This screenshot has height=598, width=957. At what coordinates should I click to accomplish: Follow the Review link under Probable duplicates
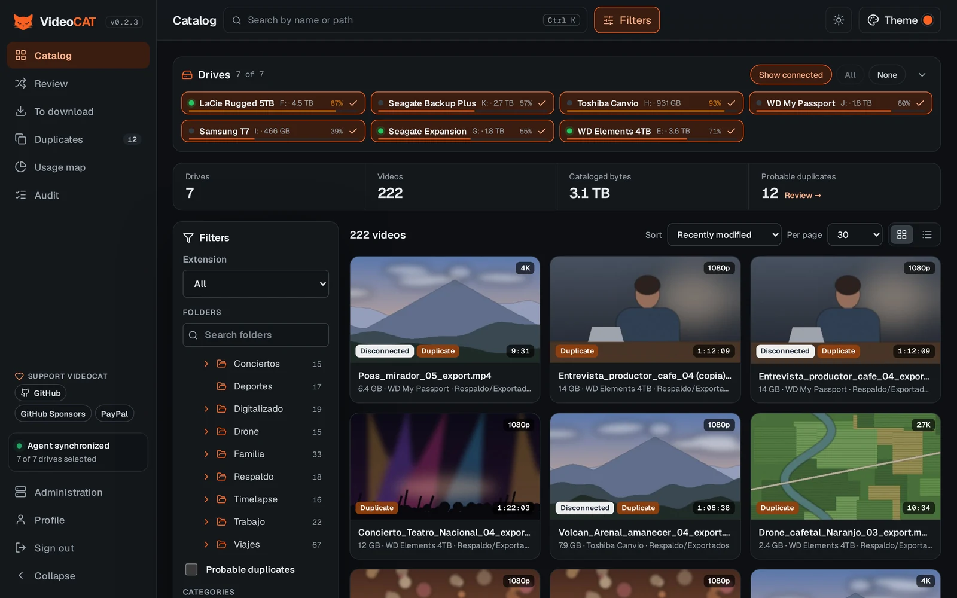coord(803,196)
